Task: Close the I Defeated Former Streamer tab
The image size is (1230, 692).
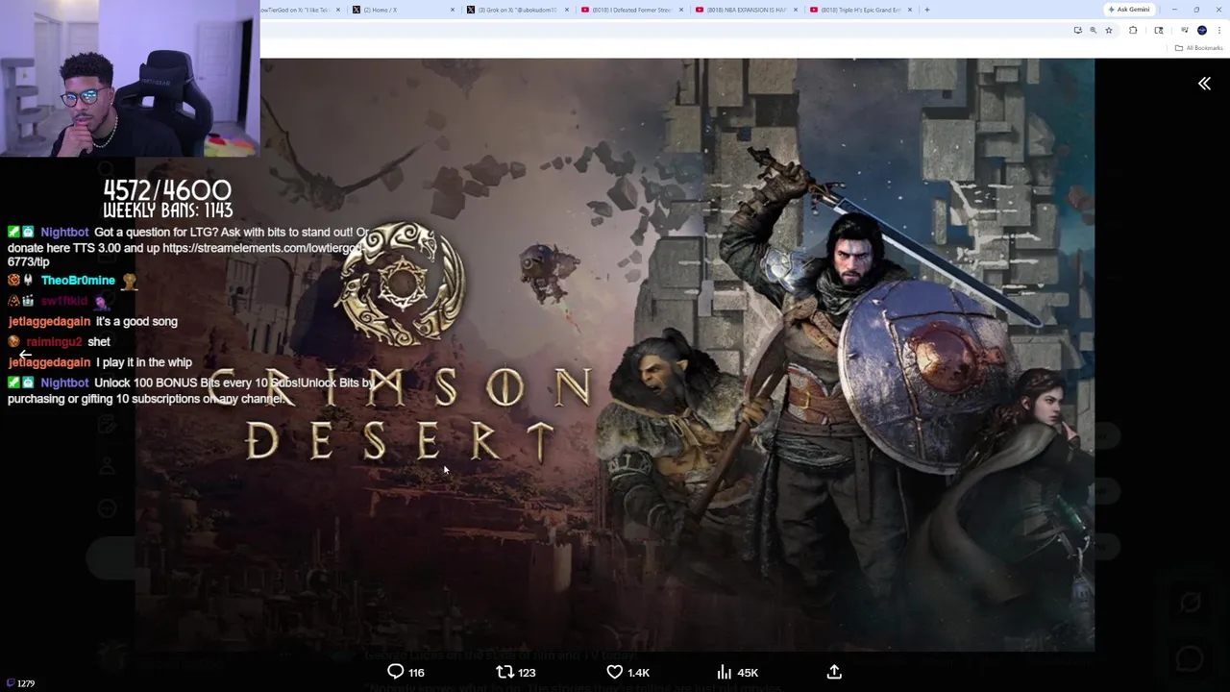Action: click(x=681, y=10)
